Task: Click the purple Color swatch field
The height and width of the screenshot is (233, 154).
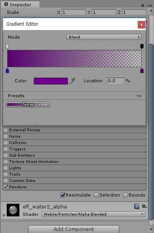Action: click(51, 81)
